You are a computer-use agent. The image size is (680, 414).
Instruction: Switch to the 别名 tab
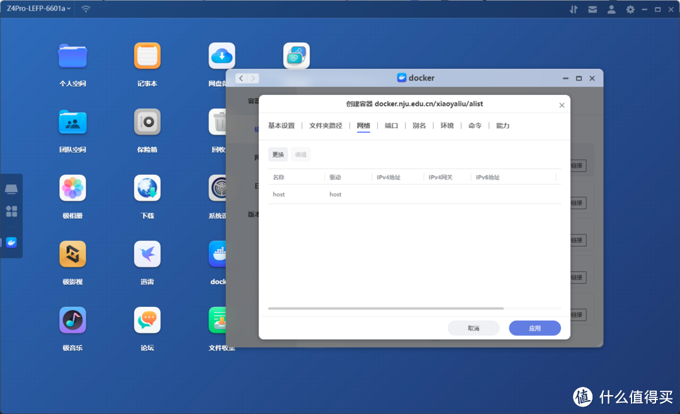pyautogui.click(x=419, y=126)
